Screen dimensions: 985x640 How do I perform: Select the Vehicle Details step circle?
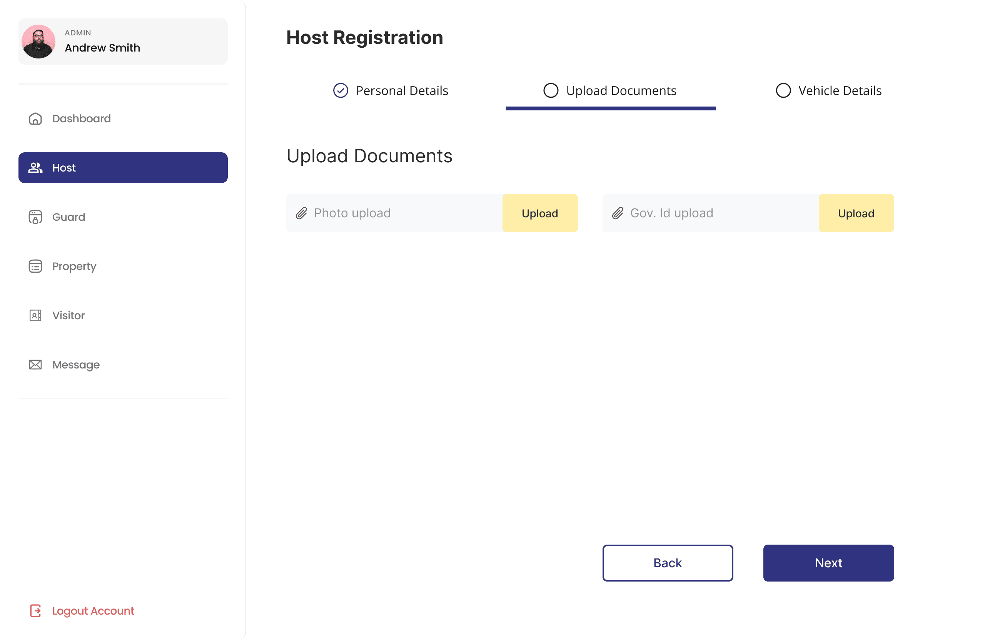(783, 91)
